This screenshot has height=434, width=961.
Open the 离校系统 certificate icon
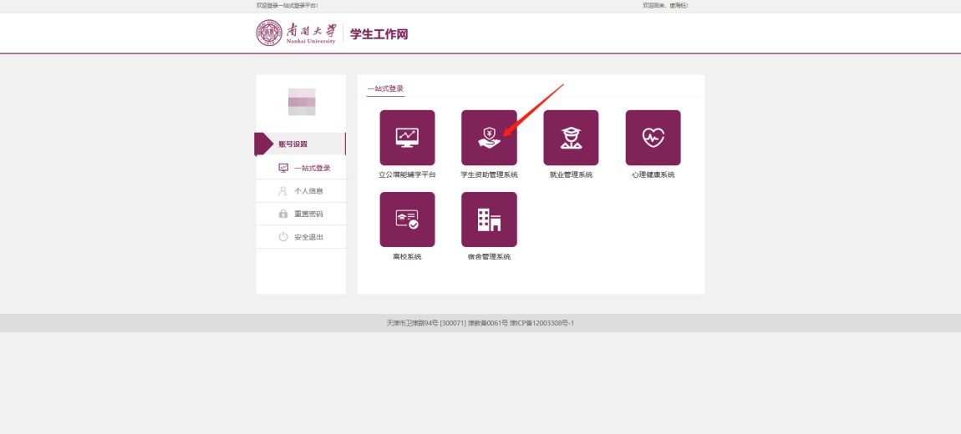tap(407, 220)
